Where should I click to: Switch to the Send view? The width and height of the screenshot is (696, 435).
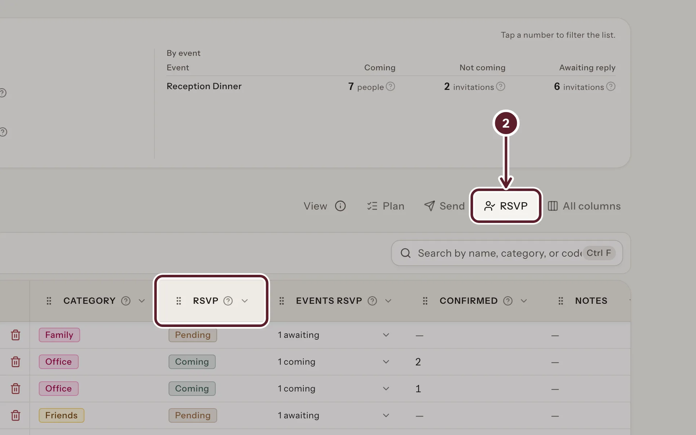[x=444, y=206]
